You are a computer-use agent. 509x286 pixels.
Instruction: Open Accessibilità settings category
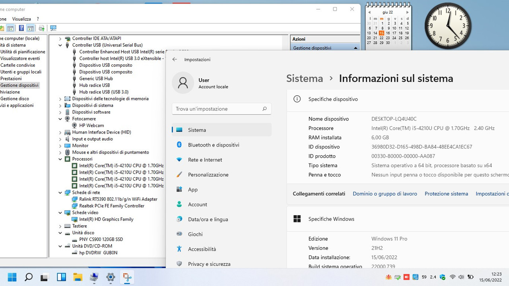tap(221, 249)
